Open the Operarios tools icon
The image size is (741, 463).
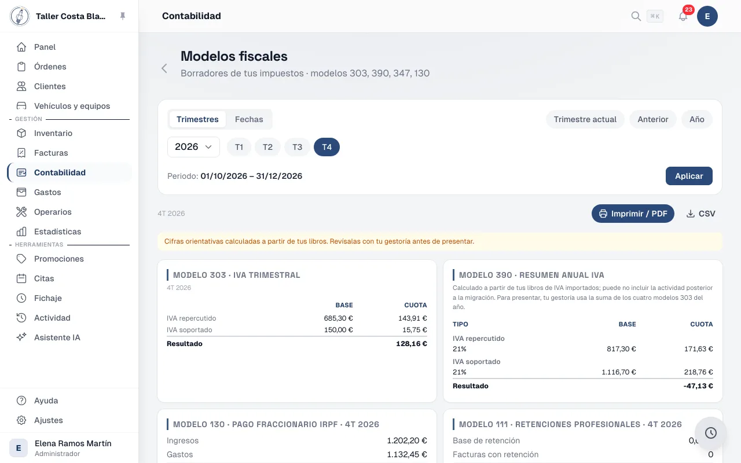coord(21,212)
